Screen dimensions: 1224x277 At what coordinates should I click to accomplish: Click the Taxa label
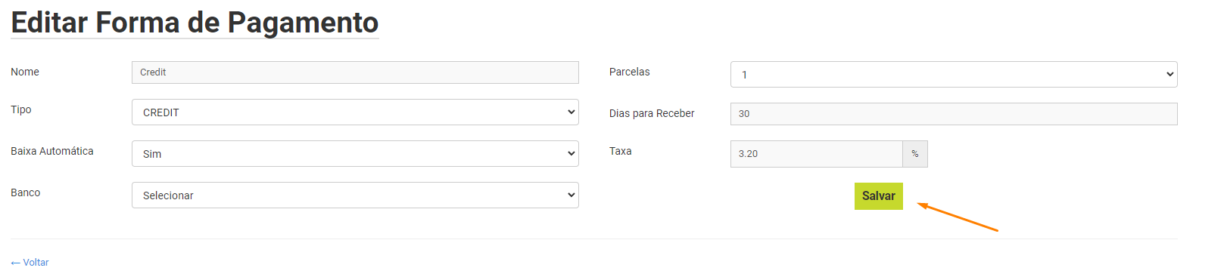click(621, 151)
